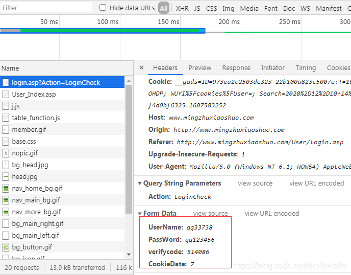This screenshot has height=275, width=351.
Task: Click the blue-green timeline overview bar
Action: click(103, 31)
